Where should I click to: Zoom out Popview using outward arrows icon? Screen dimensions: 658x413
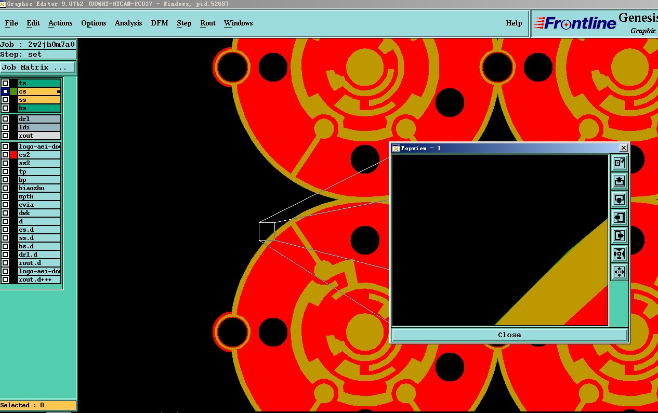point(619,272)
